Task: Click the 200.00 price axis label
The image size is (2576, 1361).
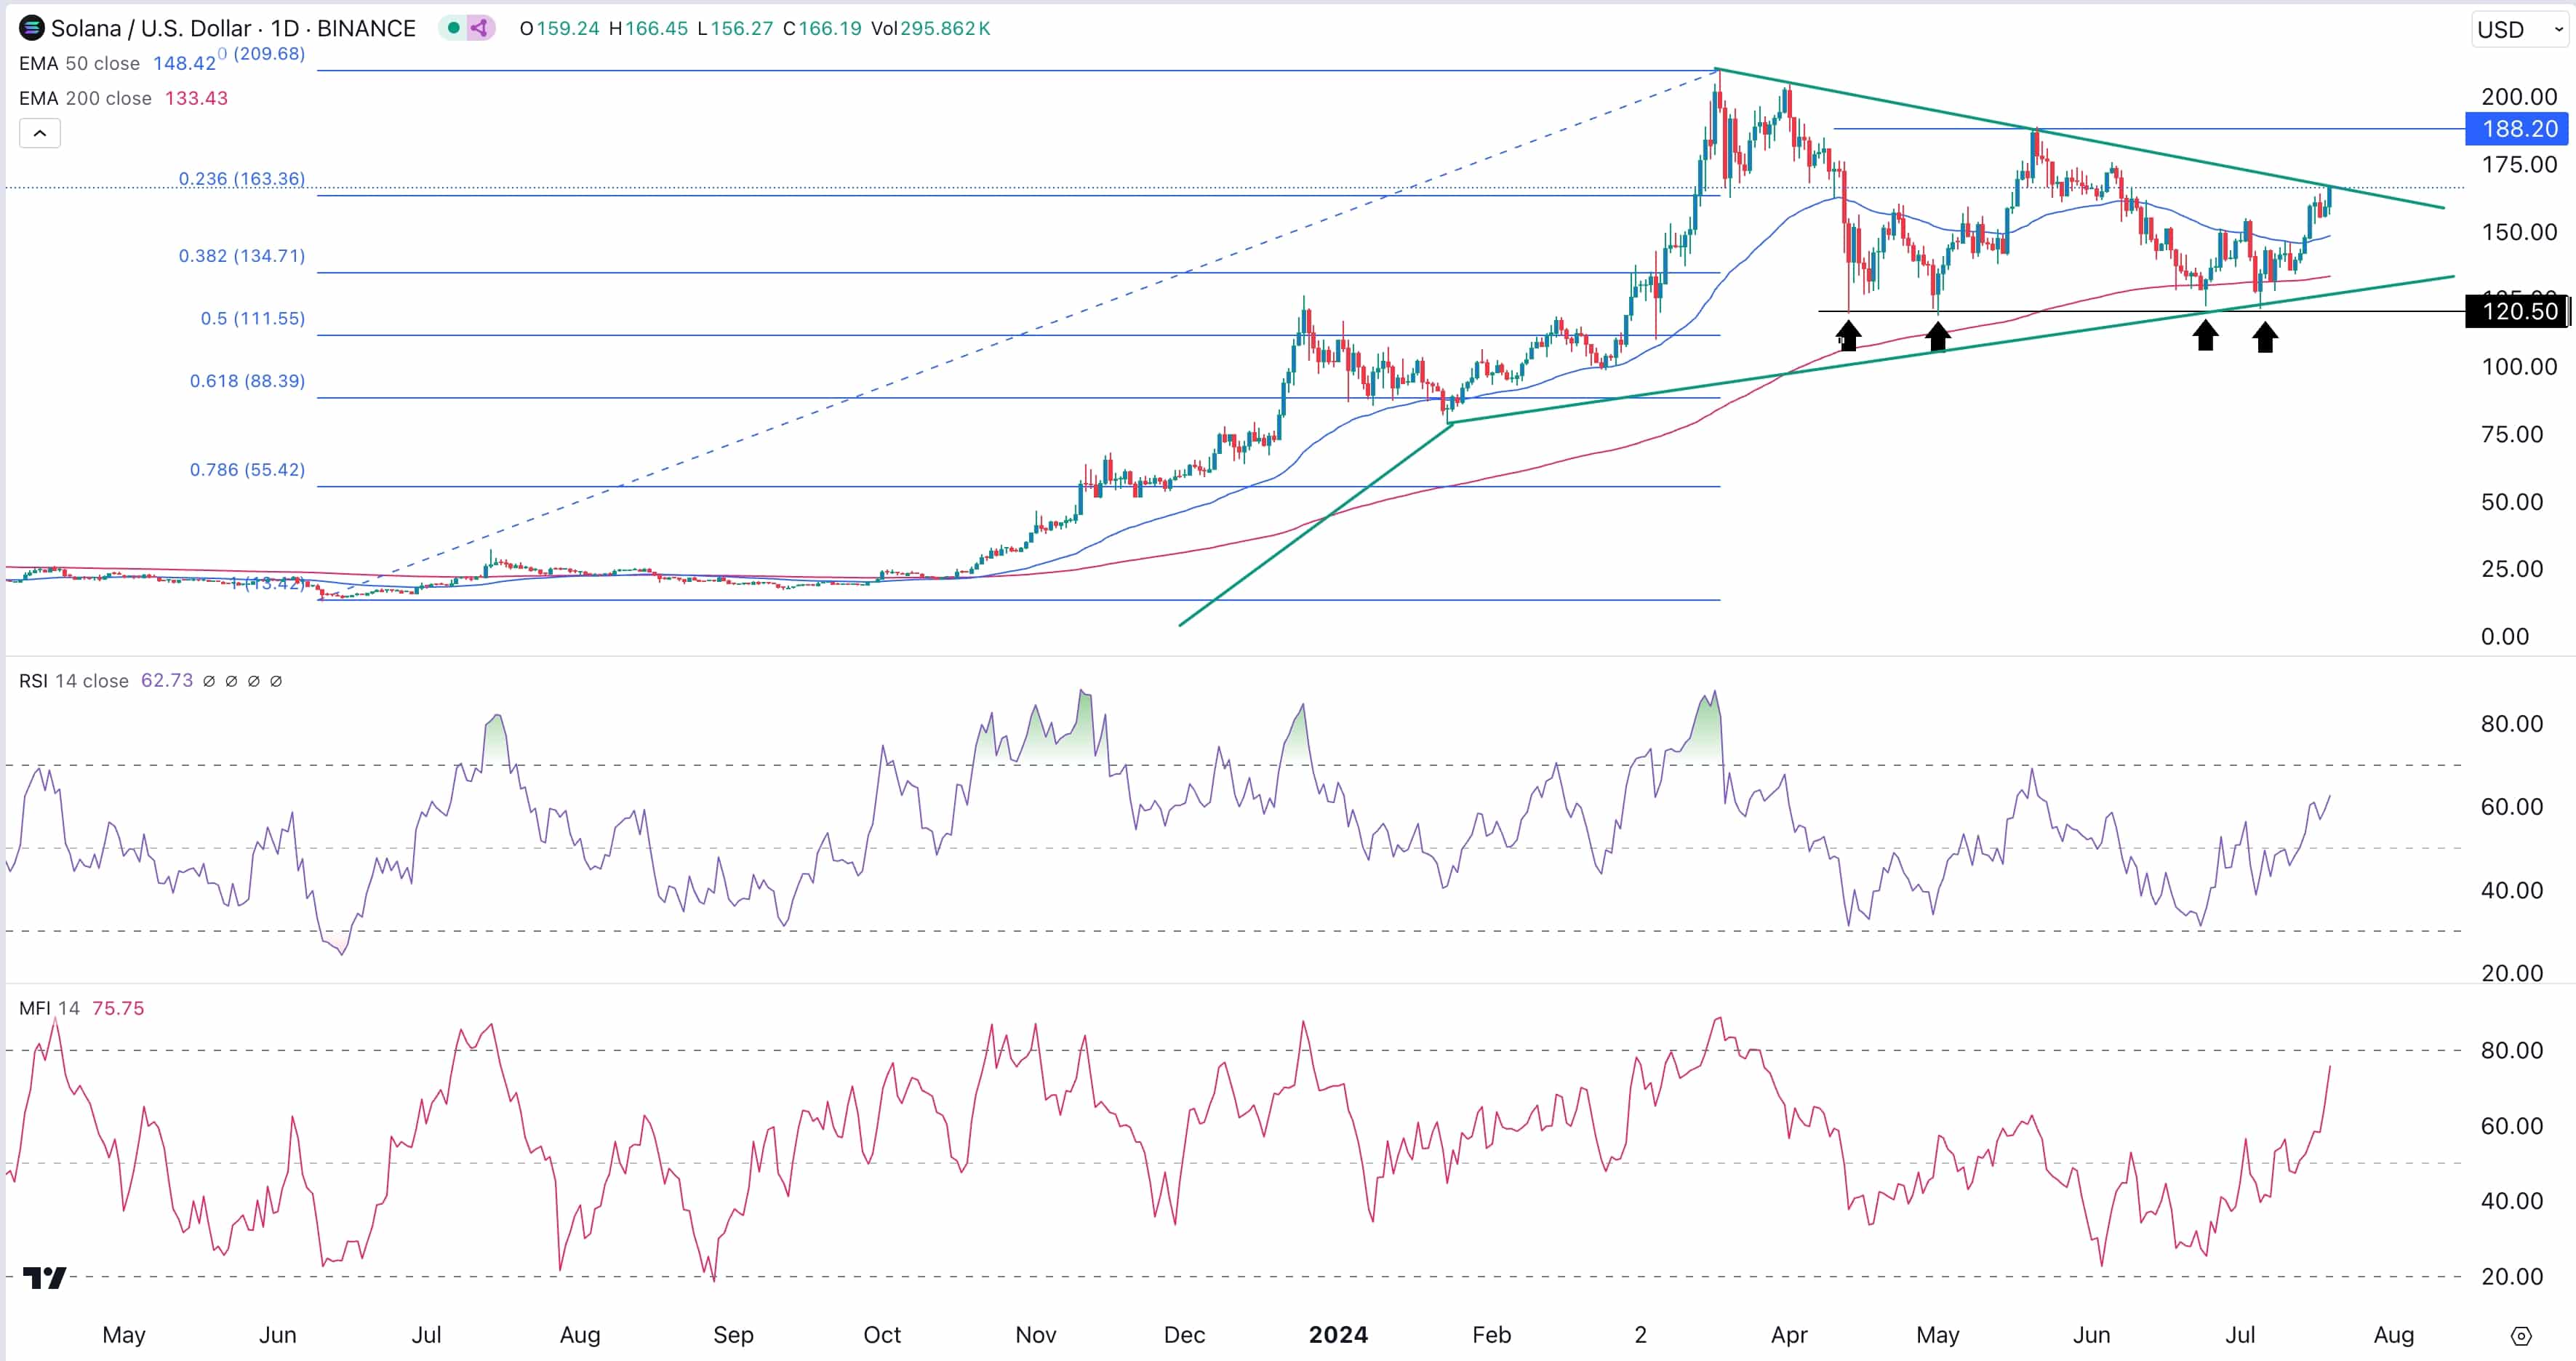Action: click(2519, 97)
